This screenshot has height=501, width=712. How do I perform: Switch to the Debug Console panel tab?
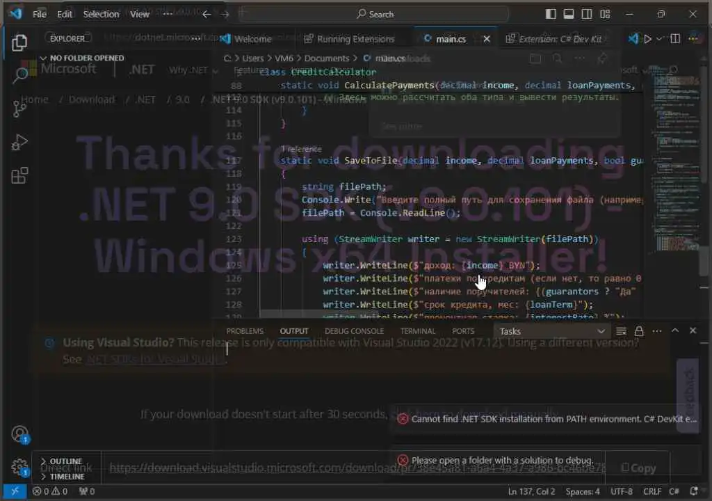[354, 331]
